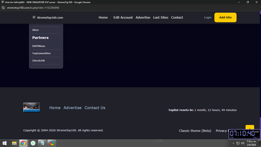
Task: Open the DKPMinus partner link
Action: coord(39,46)
